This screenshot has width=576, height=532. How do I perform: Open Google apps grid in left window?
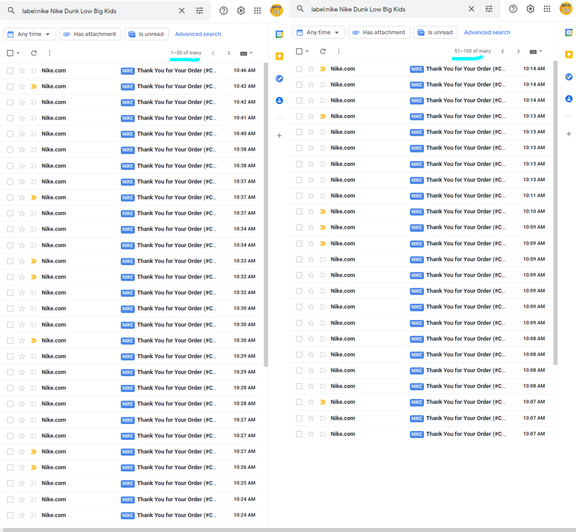point(258,11)
